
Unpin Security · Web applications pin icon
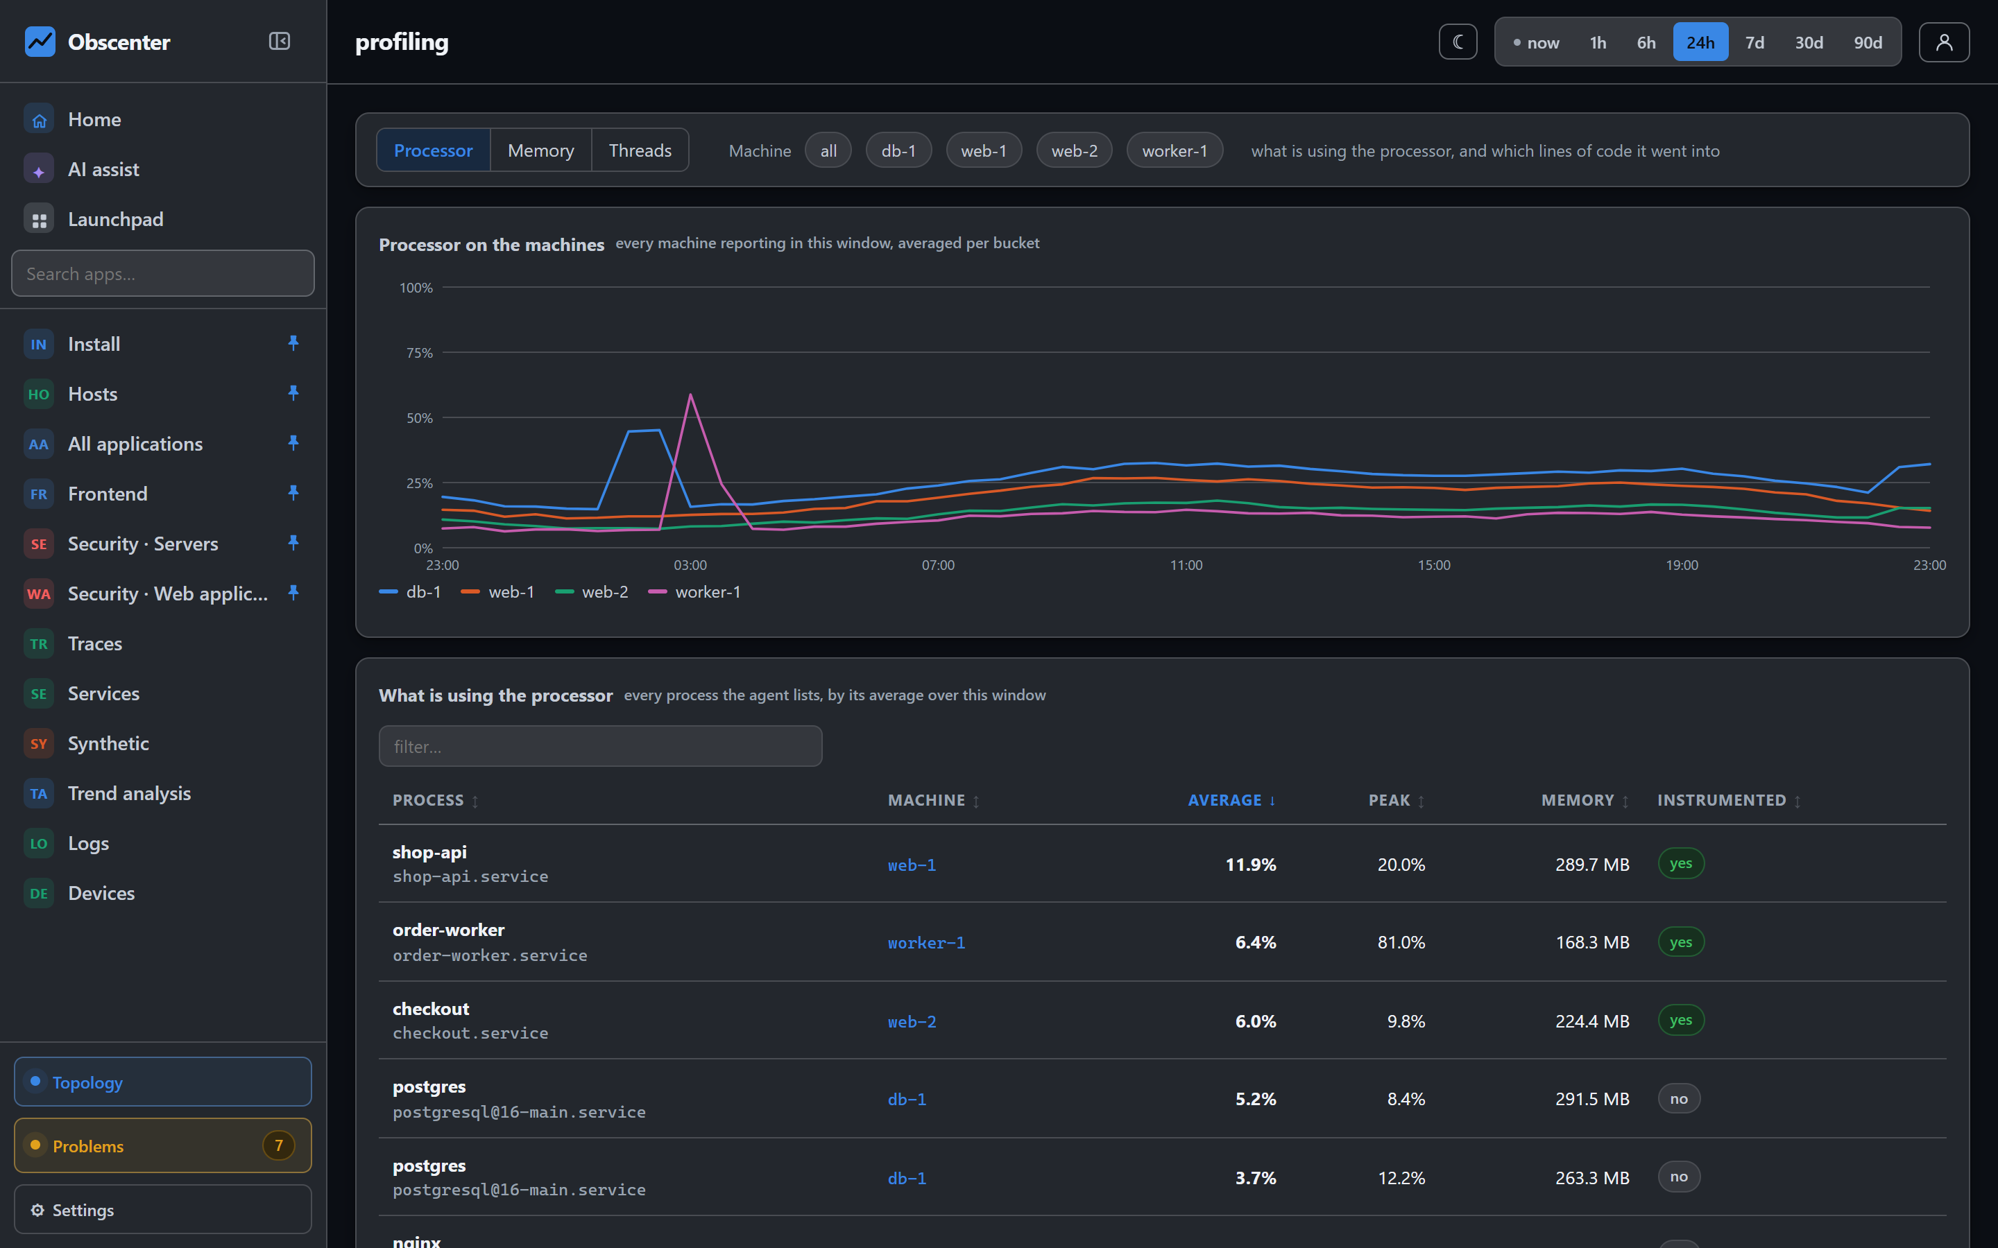293,593
